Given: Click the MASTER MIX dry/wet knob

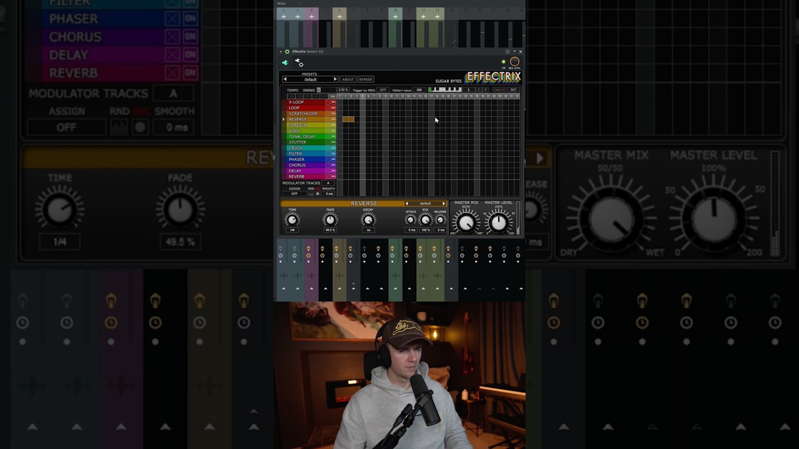Looking at the screenshot, I should 466,221.
